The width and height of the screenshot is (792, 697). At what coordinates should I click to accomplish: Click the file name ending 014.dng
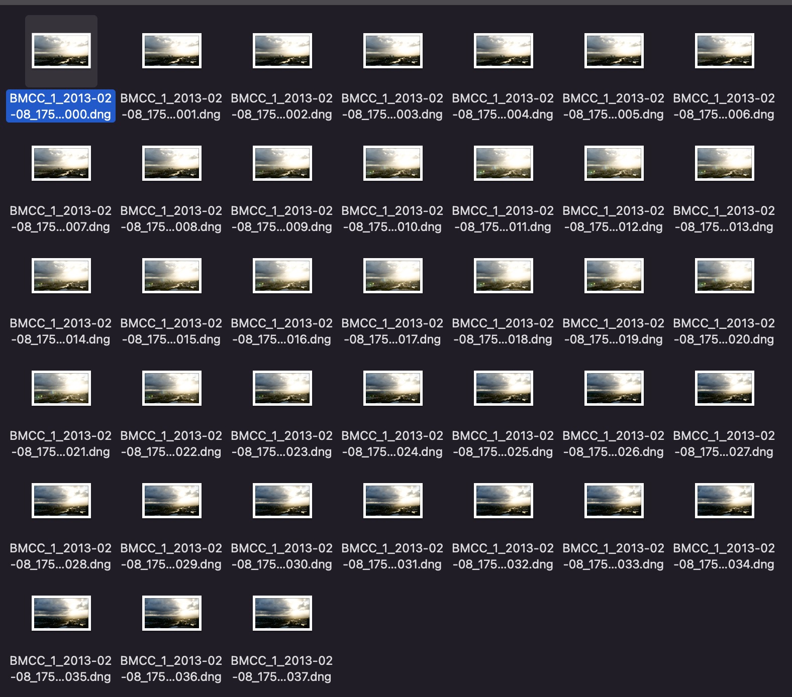click(61, 331)
